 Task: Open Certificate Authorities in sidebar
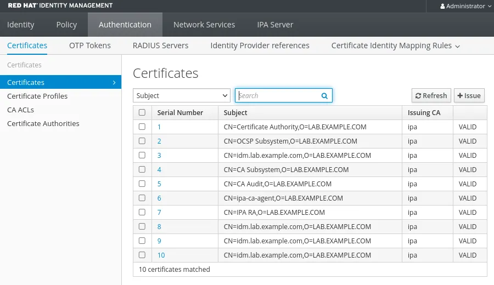pyautogui.click(x=43, y=124)
